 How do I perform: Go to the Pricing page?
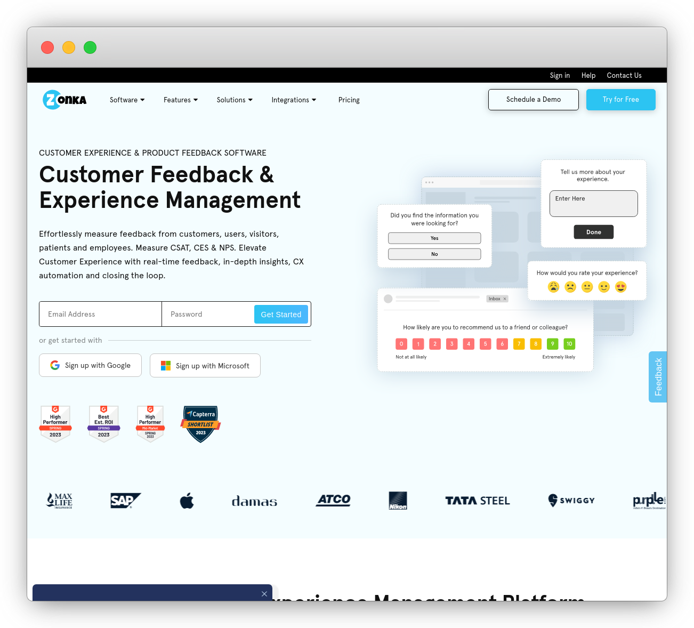349,100
